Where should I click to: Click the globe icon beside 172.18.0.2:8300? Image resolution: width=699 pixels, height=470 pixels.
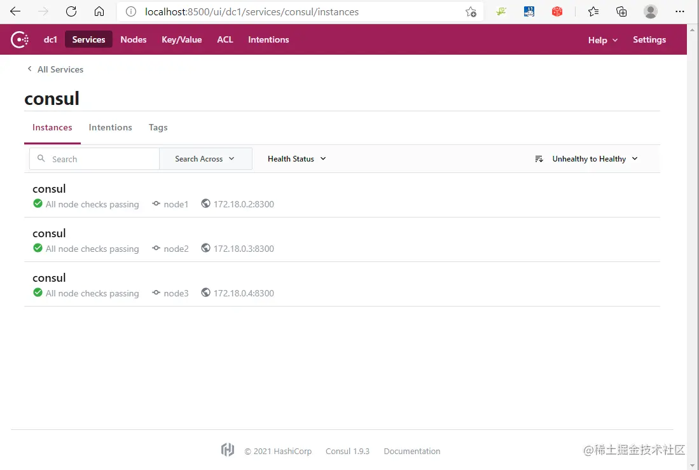click(x=205, y=204)
